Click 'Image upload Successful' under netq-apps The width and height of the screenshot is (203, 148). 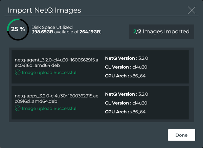click(49, 109)
